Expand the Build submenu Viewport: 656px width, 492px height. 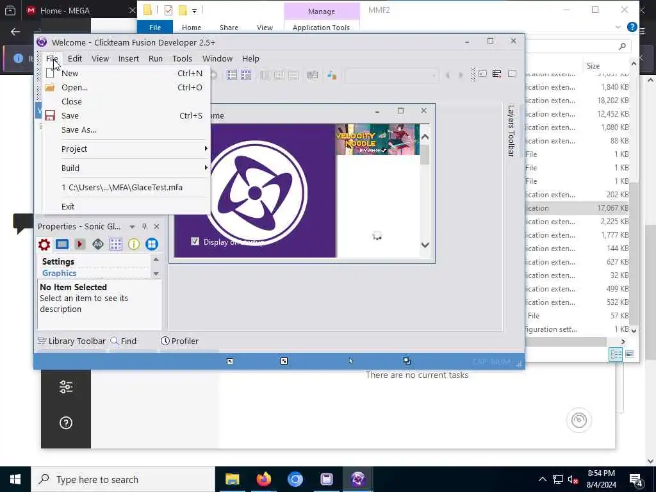pos(126,168)
